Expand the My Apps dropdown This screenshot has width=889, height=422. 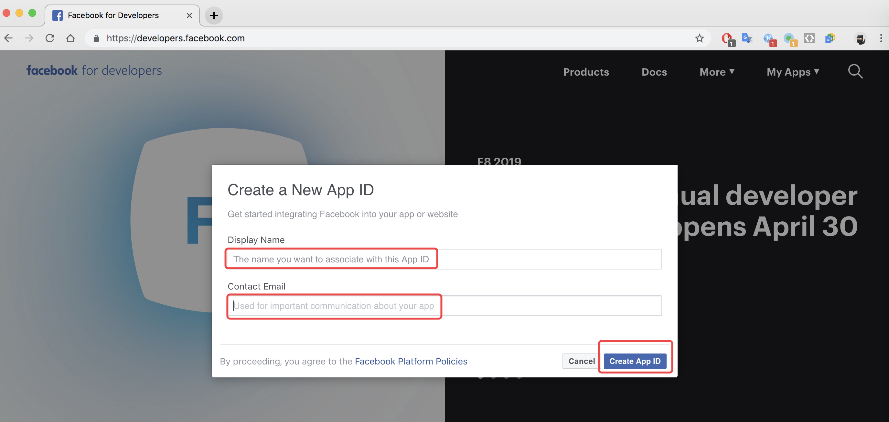point(792,72)
